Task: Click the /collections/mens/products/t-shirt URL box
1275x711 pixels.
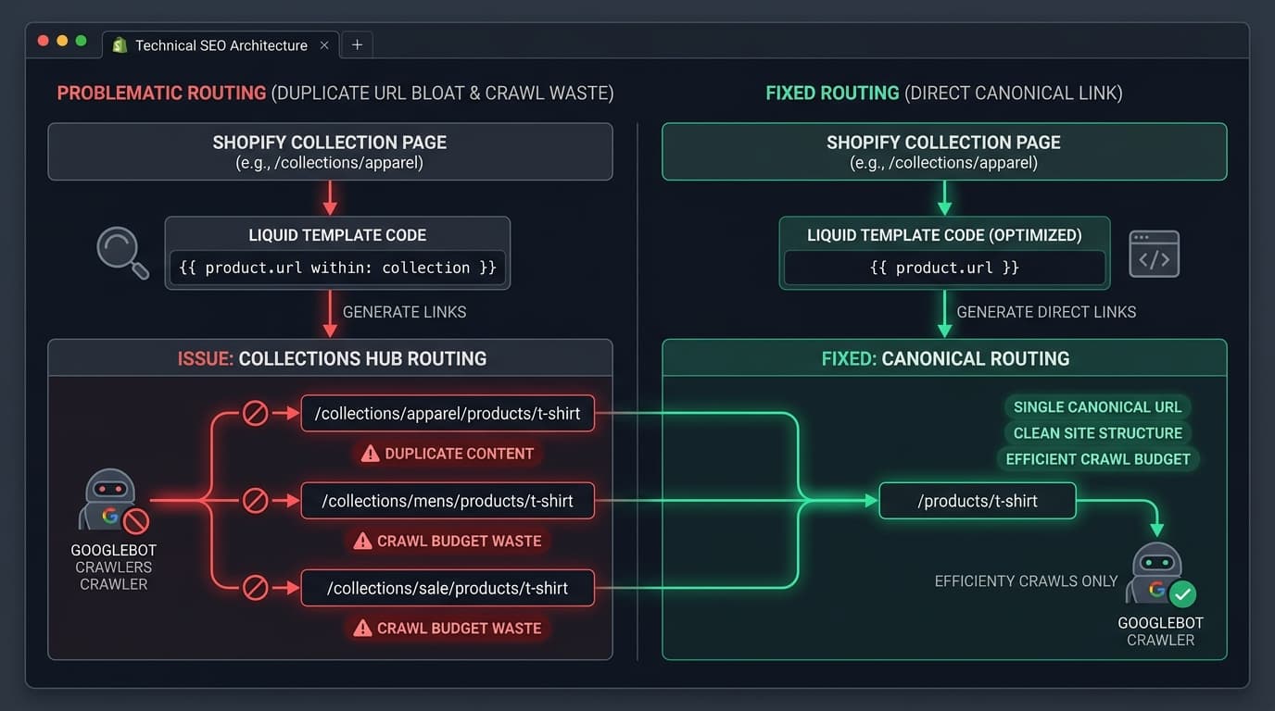Action: pyautogui.click(x=448, y=501)
